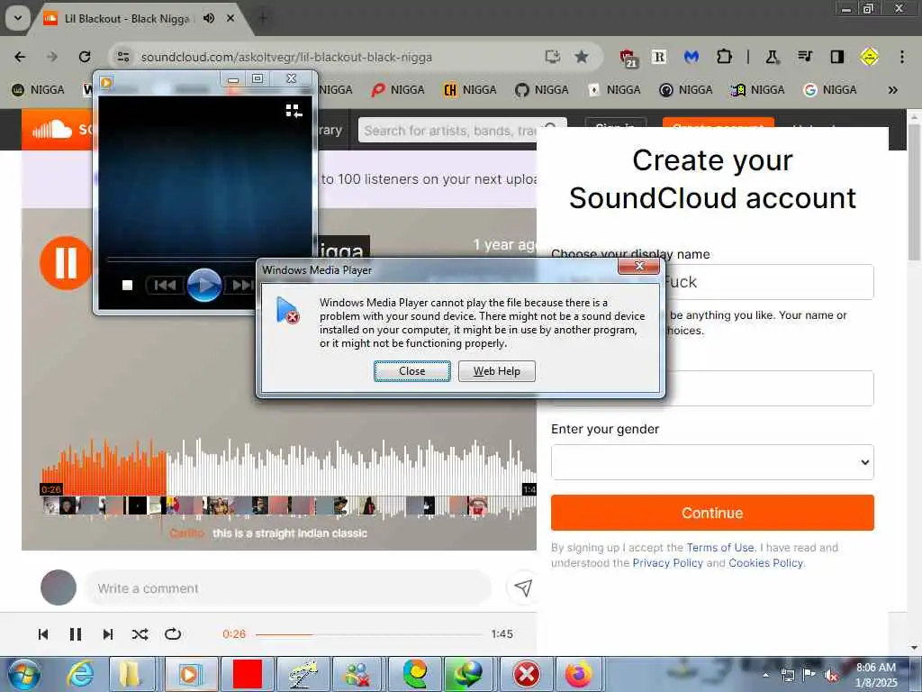The width and height of the screenshot is (922, 692).
Task: Click Next in Windows Media Player
Action: pos(240,286)
